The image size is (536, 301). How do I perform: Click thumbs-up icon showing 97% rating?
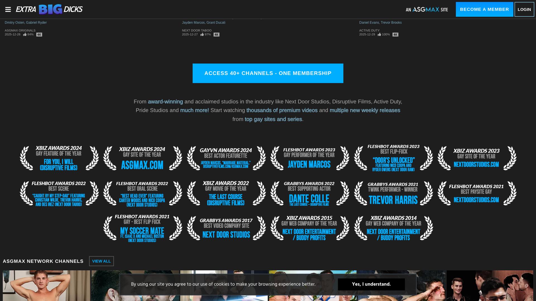click(x=202, y=35)
